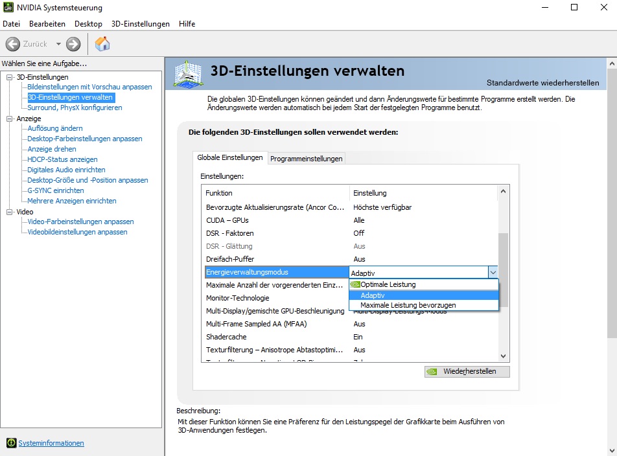Open Desktop-Größe und -Position anpassen
Viewport: 617px width, 456px height.
87,180
